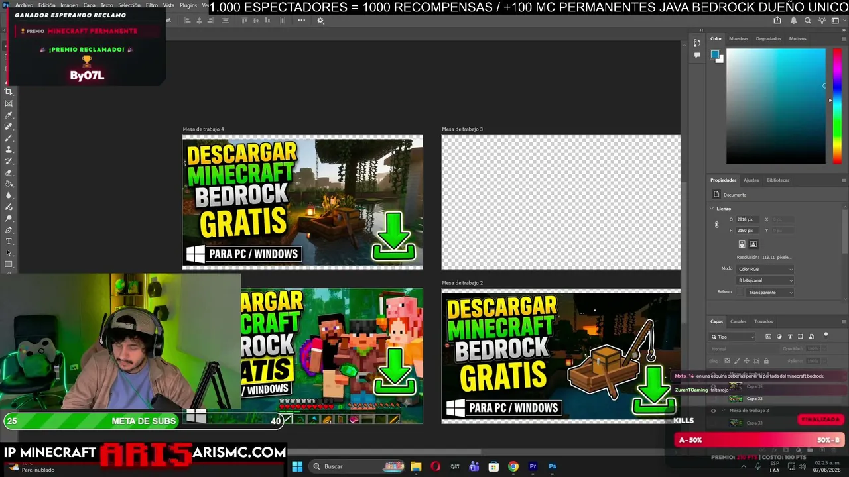Viewport: 849px width, 477px height.
Task: Filter layers by adjustment layer type
Action: pyautogui.click(x=779, y=337)
